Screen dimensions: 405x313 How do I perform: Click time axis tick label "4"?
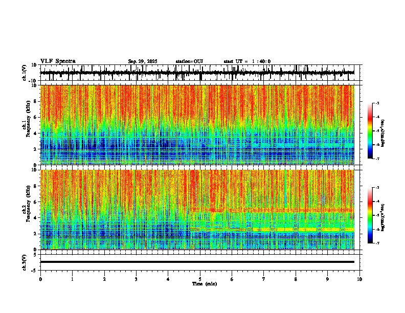tap(168, 279)
